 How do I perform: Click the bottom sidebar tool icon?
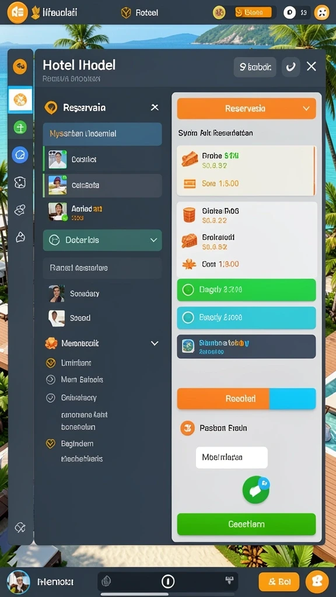(x=20, y=527)
